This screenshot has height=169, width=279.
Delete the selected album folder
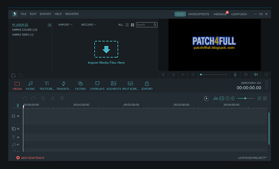click(21, 75)
